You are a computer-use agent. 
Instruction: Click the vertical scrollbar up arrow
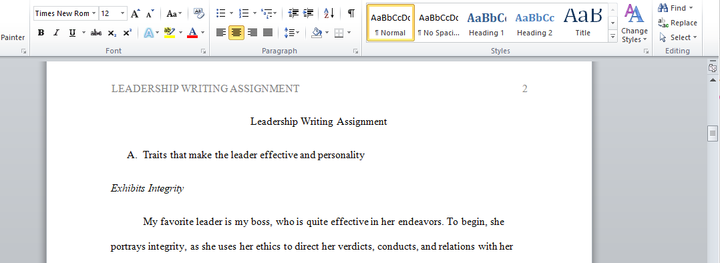713,80
